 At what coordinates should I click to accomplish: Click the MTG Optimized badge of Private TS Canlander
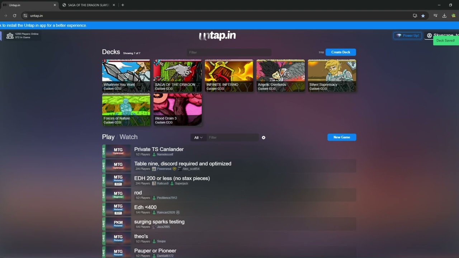118,151
